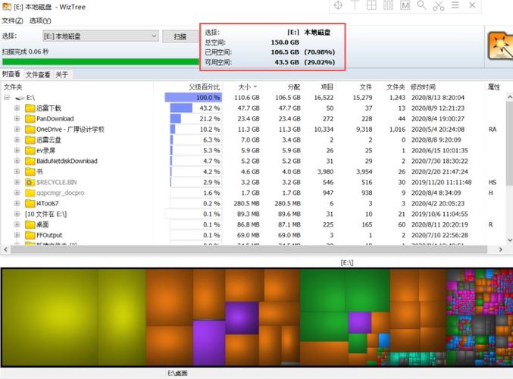Click the 280.5 MB size cell

[247, 203]
